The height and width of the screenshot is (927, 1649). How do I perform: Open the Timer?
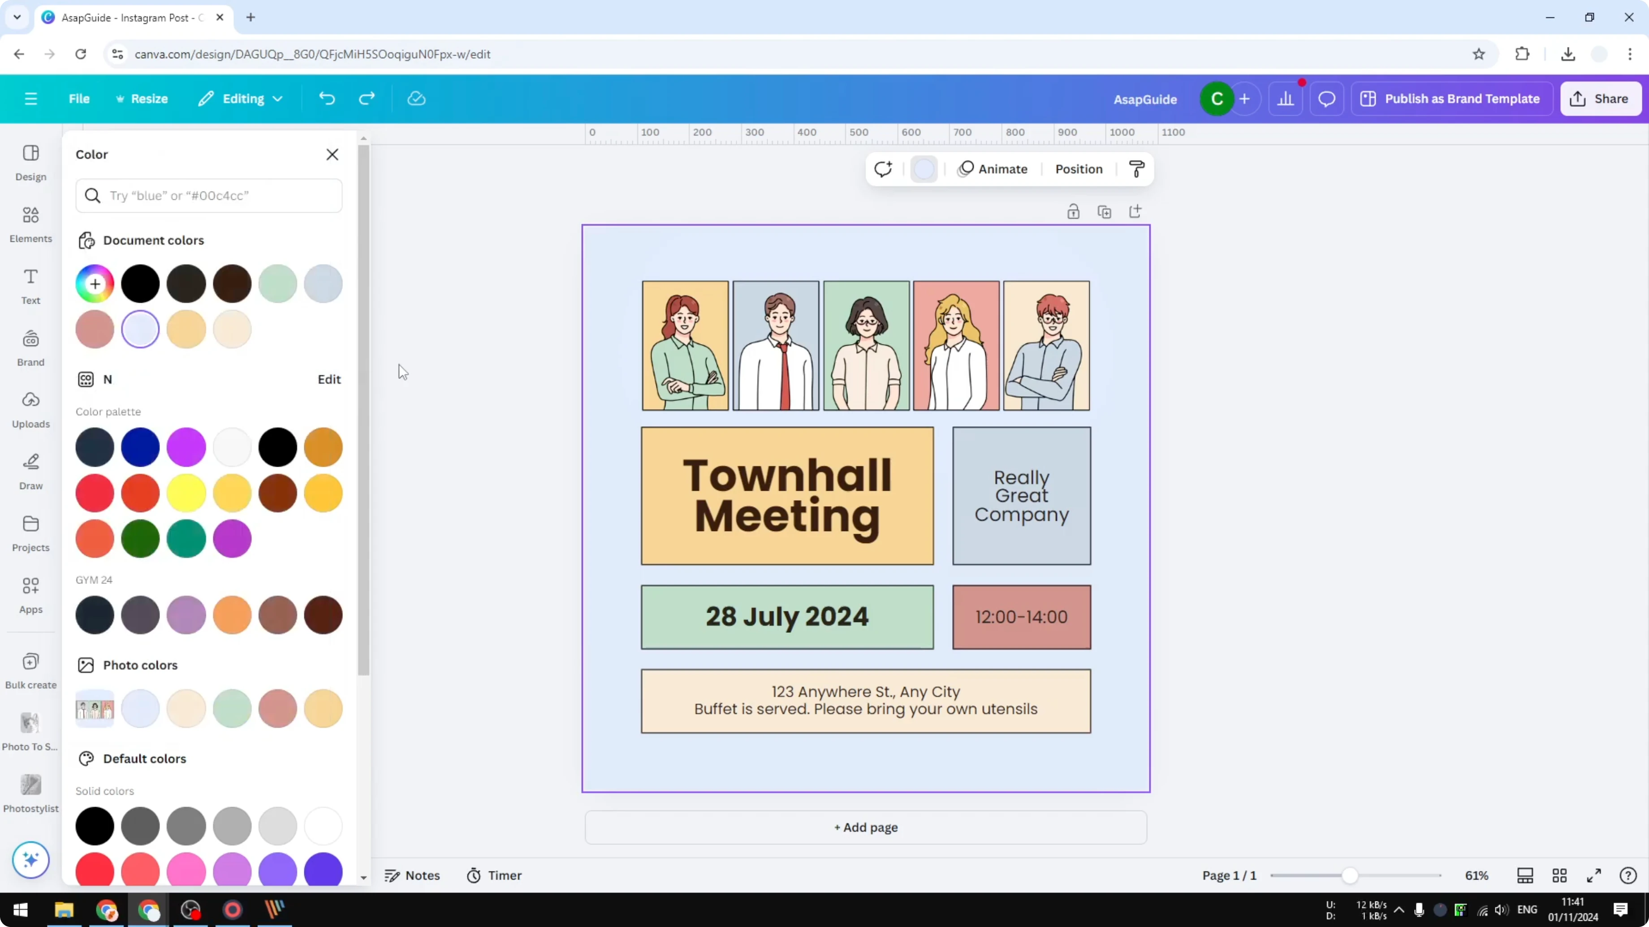494,875
